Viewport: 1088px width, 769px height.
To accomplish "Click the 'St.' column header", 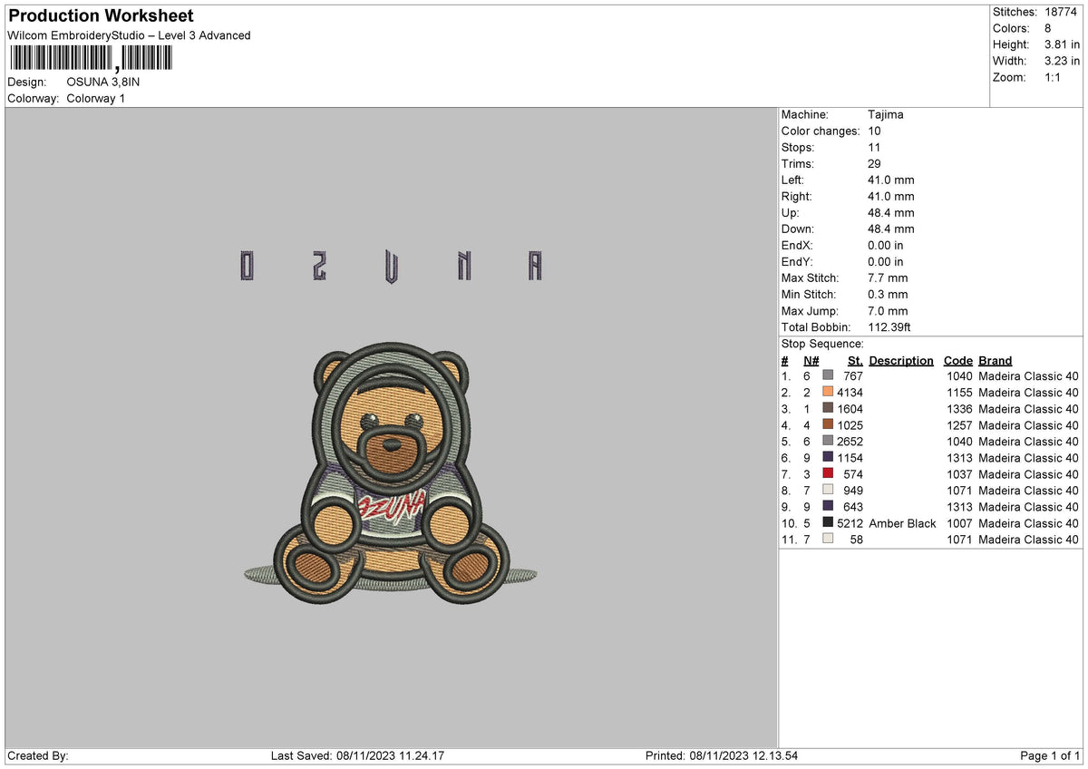I will pyautogui.click(x=855, y=360).
